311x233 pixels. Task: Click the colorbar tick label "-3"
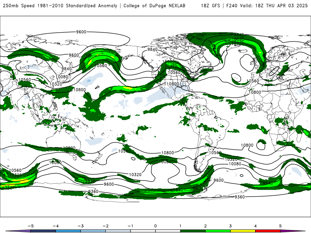(80, 226)
